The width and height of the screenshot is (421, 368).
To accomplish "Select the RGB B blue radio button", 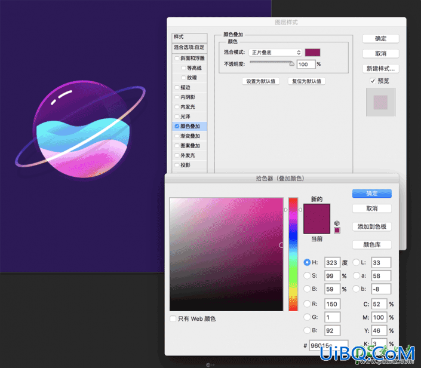I will pos(307,330).
